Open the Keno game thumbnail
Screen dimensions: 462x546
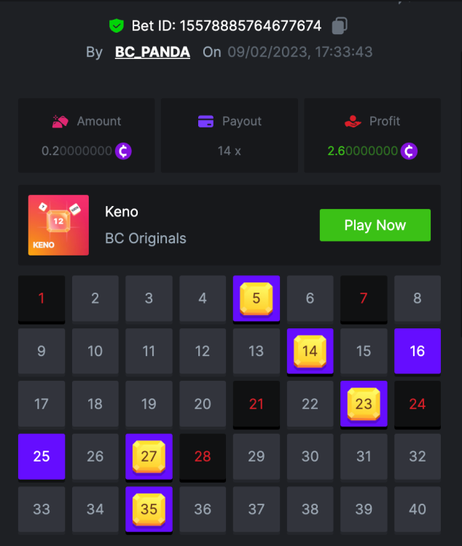(58, 225)
